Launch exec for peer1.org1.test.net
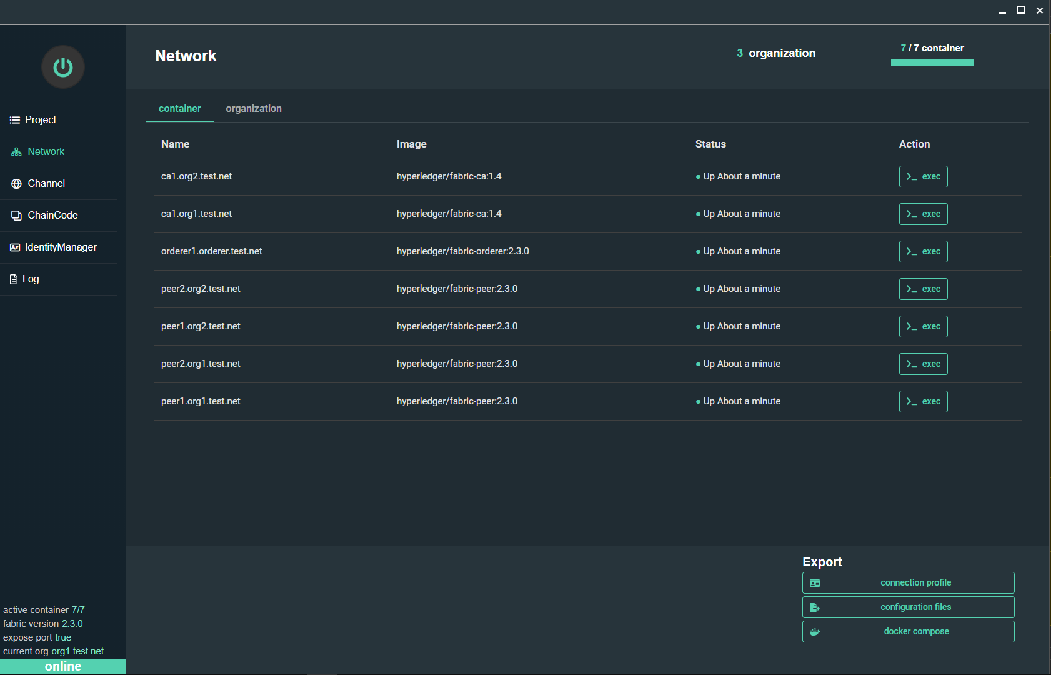Image resolution: width=1051 pixels, height=675 pixels. pyautogui.click(x=923, y=401)
